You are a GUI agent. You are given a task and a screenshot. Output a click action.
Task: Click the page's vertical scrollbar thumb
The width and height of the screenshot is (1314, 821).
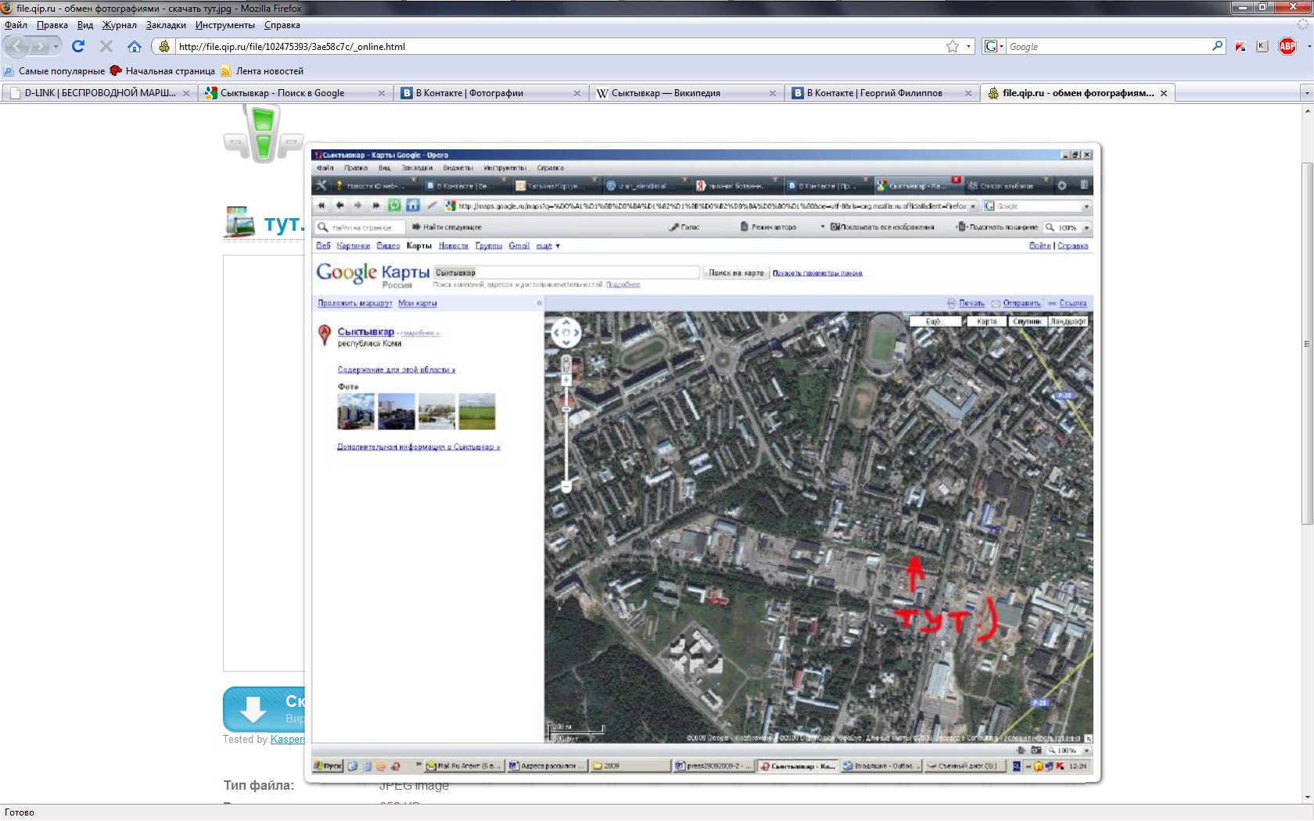[x=1307, y=344]
